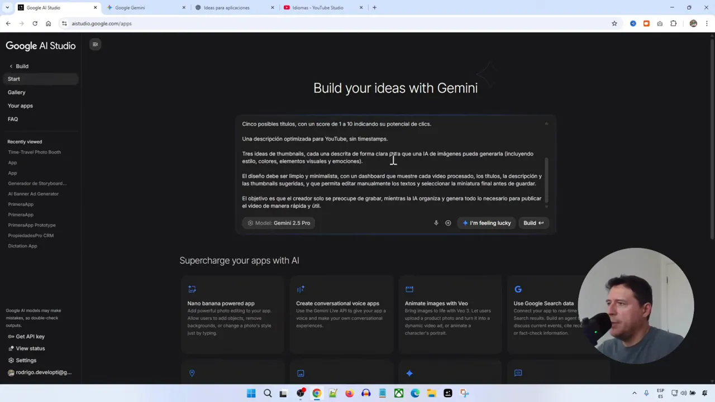
Task: Collapse the Build section with its chevron
Action: 11,66
